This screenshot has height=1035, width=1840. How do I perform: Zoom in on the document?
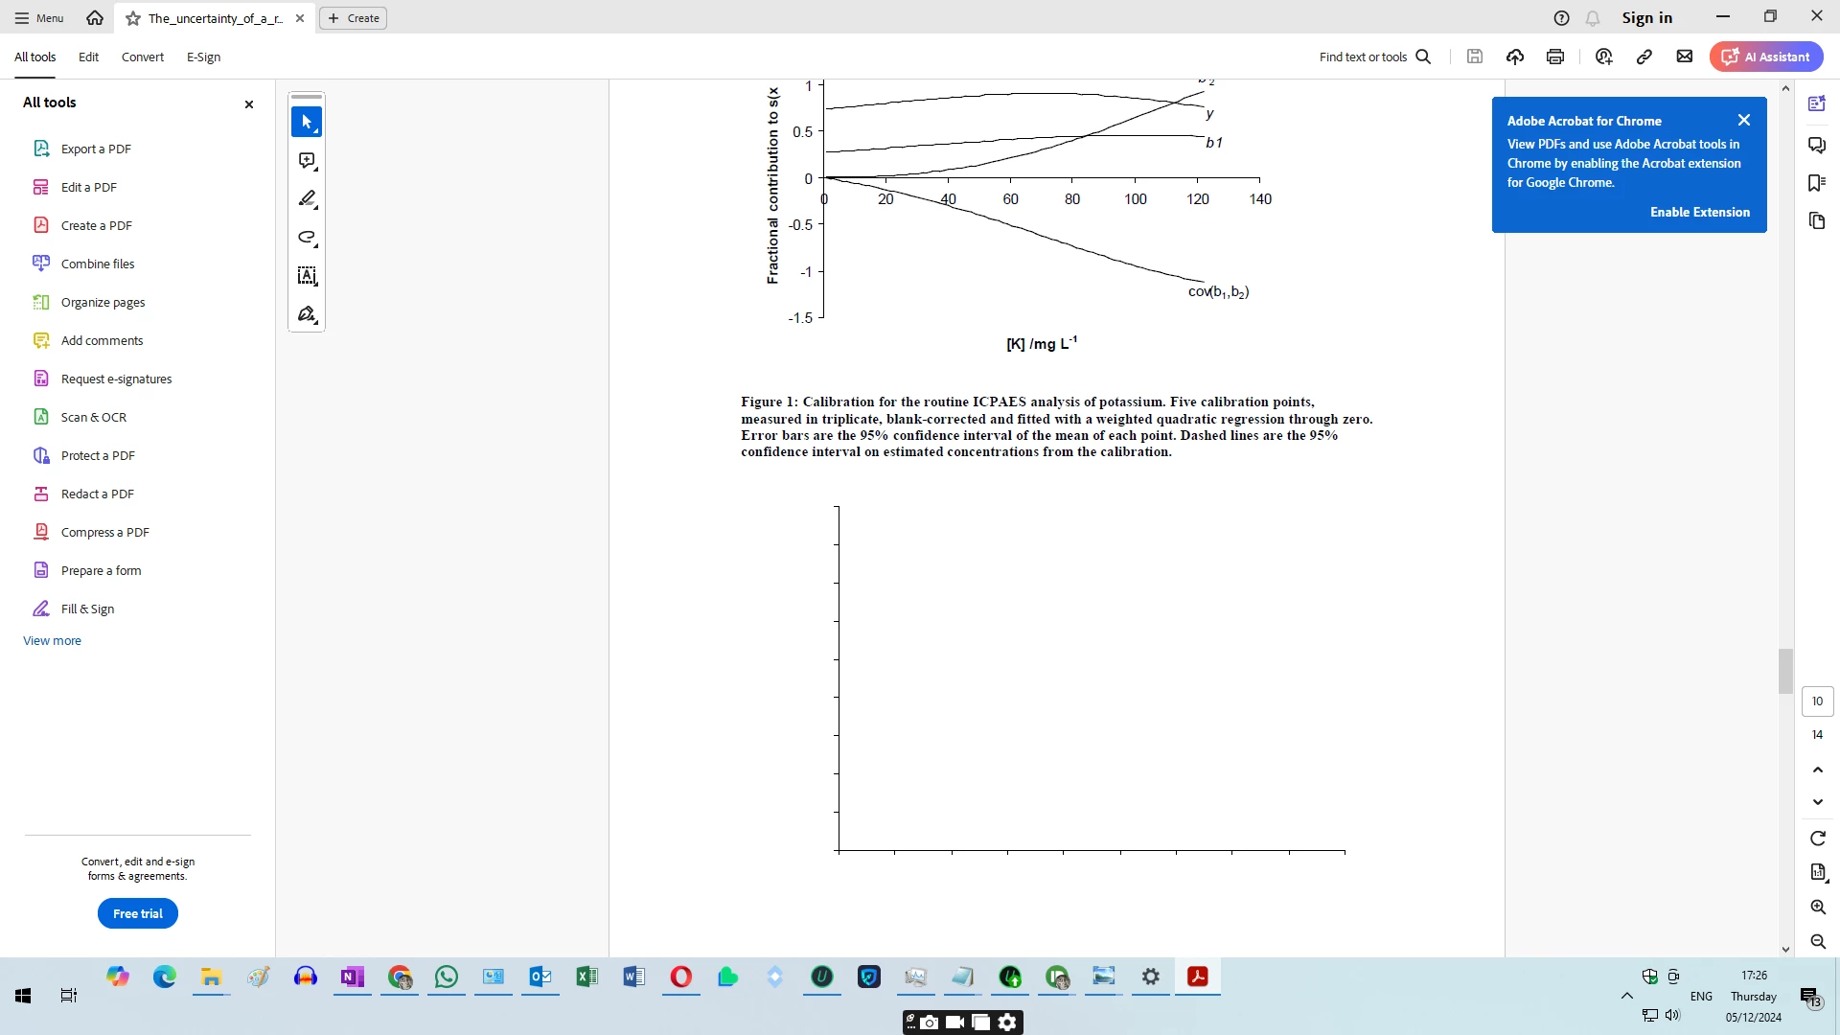[1818, 908]
